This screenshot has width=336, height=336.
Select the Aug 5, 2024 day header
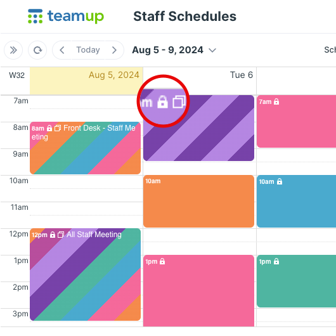[114, 75]
